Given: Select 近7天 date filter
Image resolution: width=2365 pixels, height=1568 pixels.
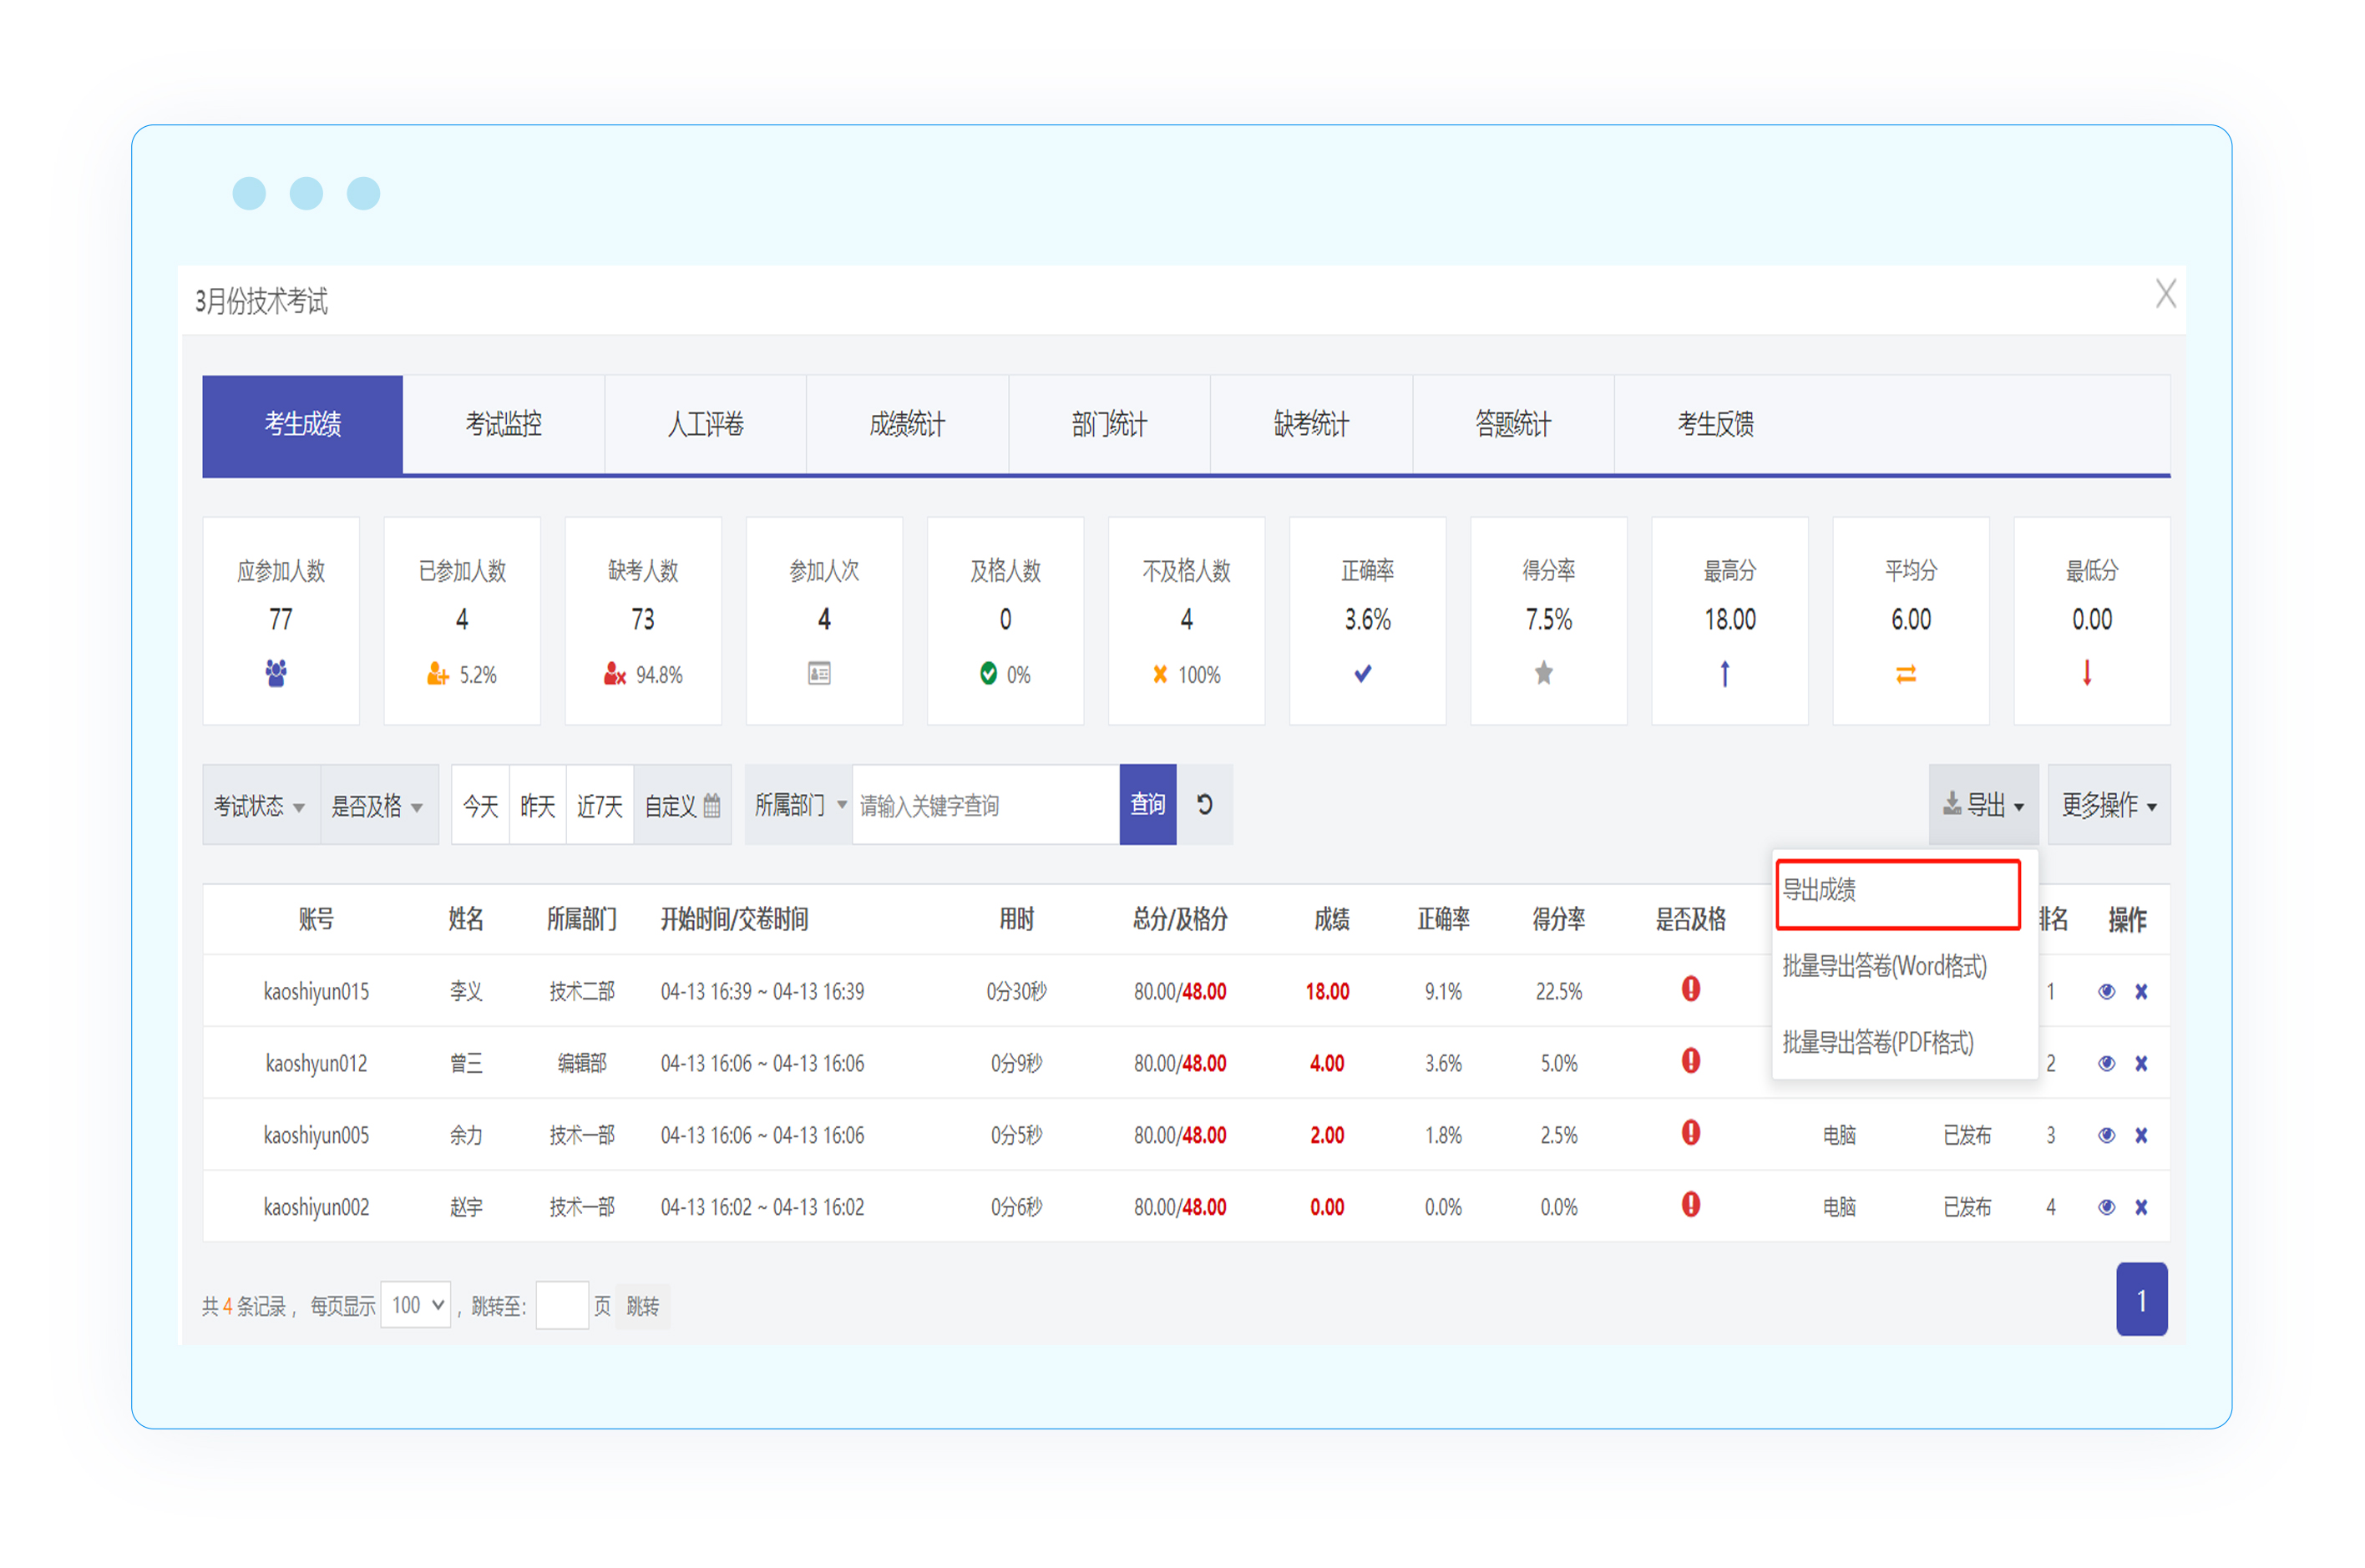Looking at the screenshot, I should 599,805.
